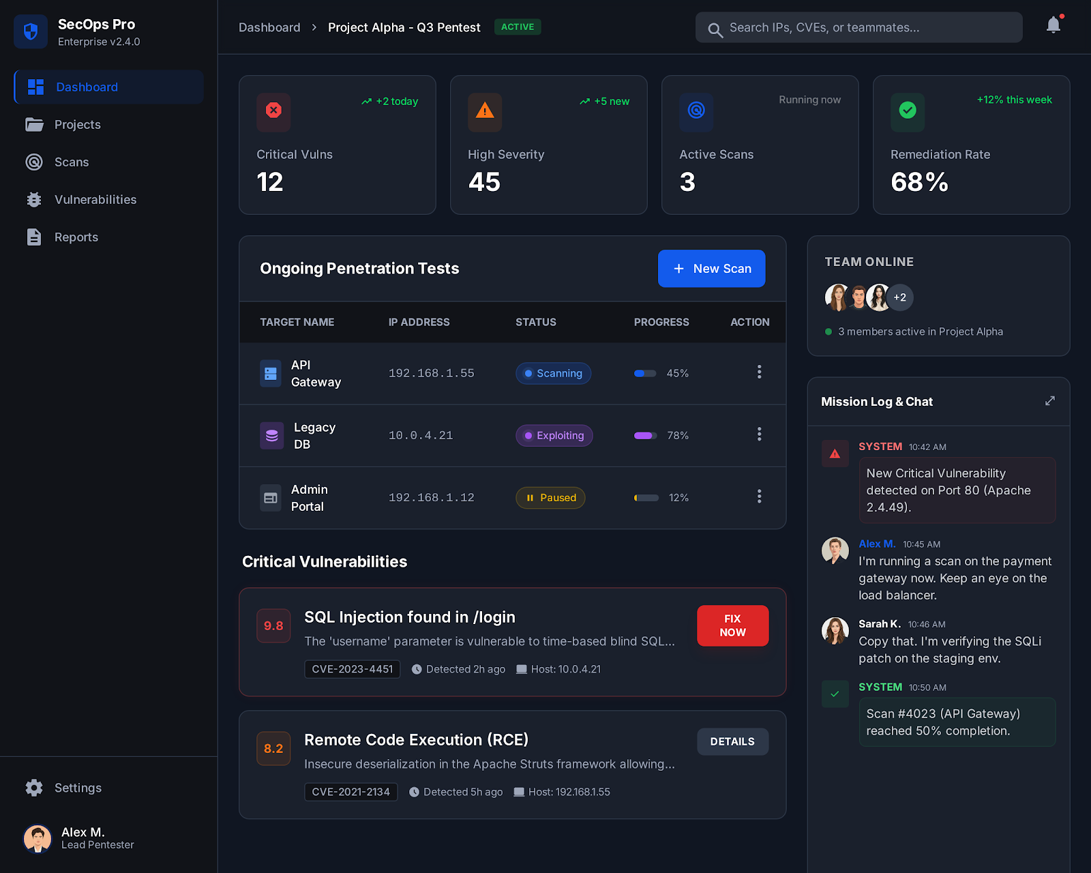Toggle the Paused status on Admin Portal
The image size is (1091, 873).
[550, 497]
